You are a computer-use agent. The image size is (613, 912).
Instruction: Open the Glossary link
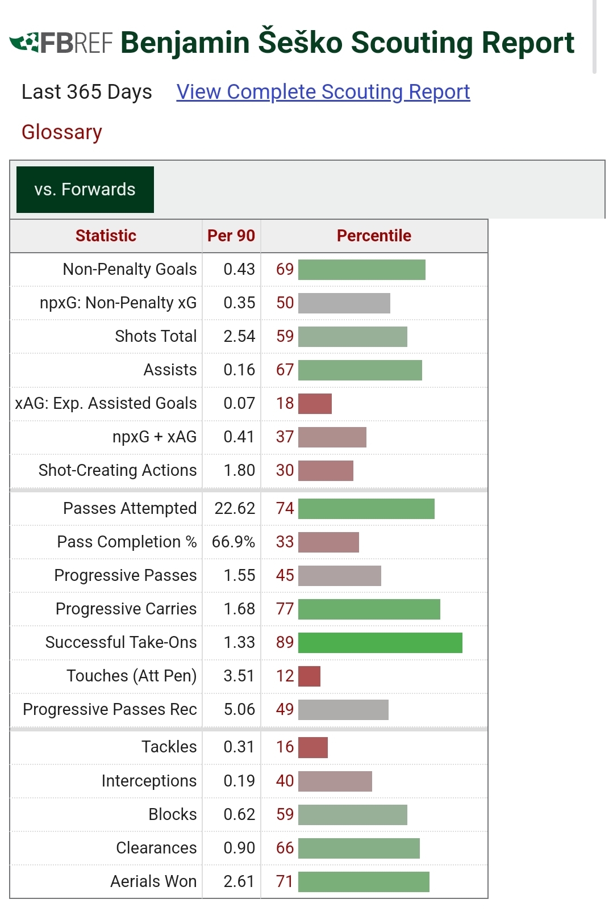click(62, 132)
